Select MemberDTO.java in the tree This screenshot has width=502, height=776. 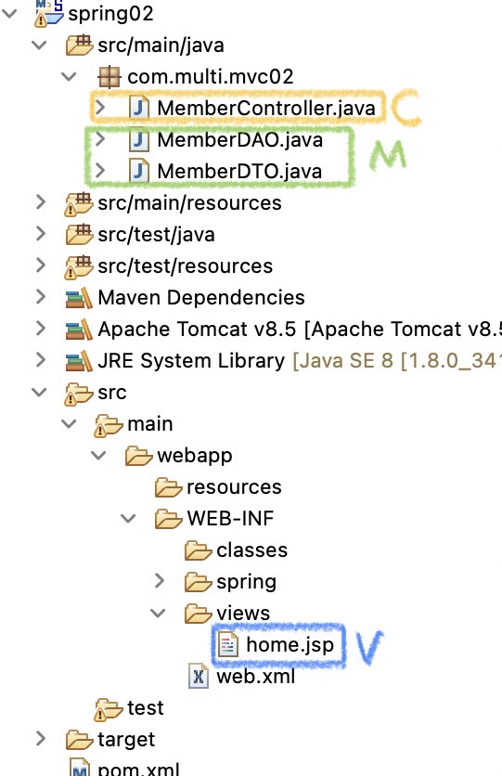[x=239, y=171]
